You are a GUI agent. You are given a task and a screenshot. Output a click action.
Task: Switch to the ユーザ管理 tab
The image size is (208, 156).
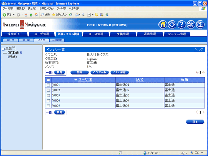[42, 34]
